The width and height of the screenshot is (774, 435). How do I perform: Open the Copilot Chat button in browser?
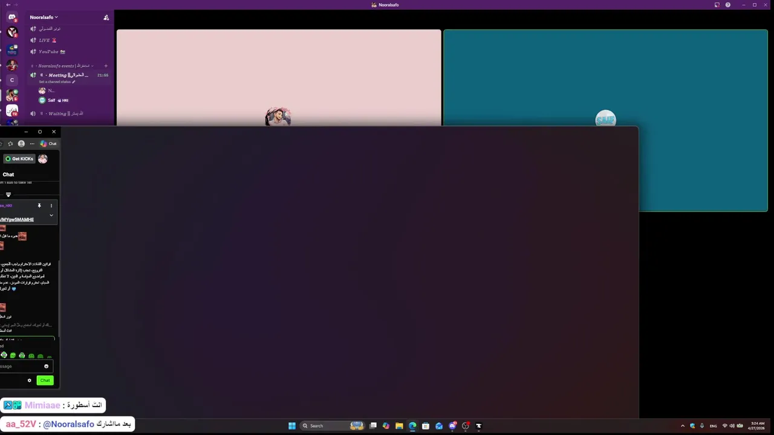(48, 144)
